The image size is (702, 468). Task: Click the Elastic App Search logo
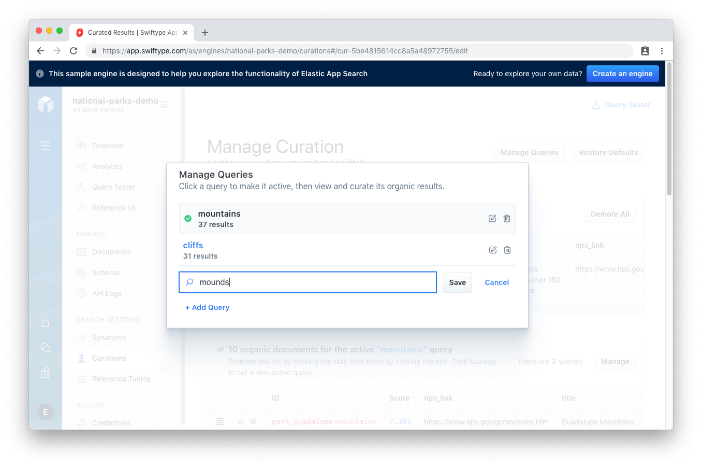point(46,104)
